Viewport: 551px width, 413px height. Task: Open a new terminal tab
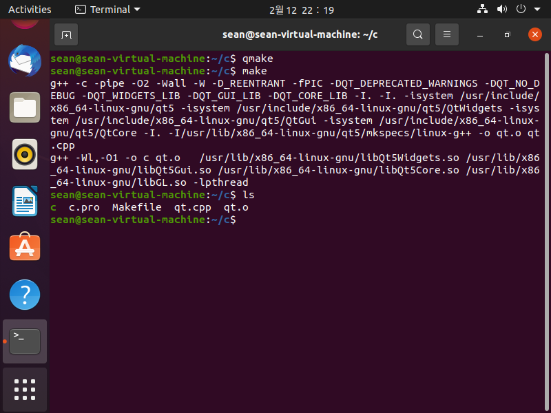pyautogui.click(x=66, y=34)
